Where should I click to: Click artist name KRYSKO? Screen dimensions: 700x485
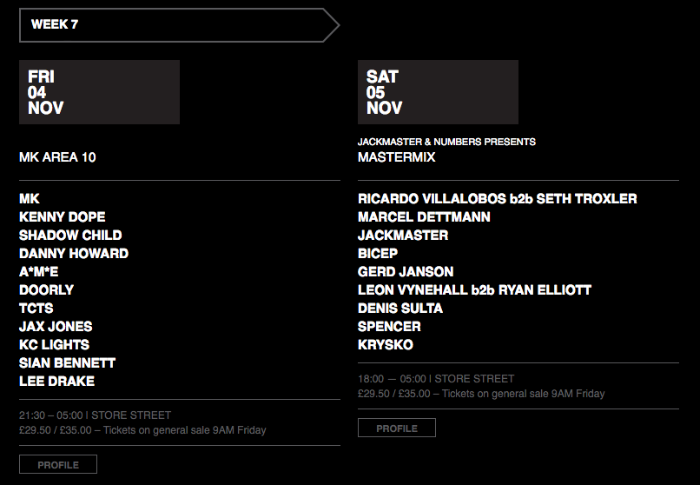[x=386, y=345]
